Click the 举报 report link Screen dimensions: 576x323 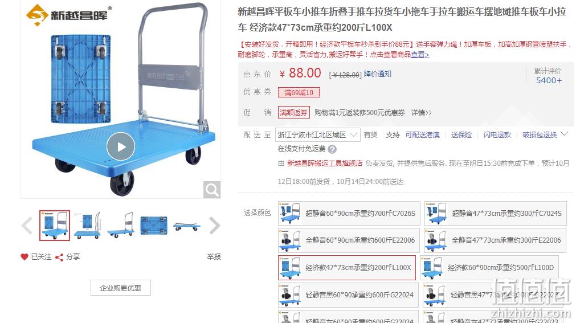click(x=214, y=257)
